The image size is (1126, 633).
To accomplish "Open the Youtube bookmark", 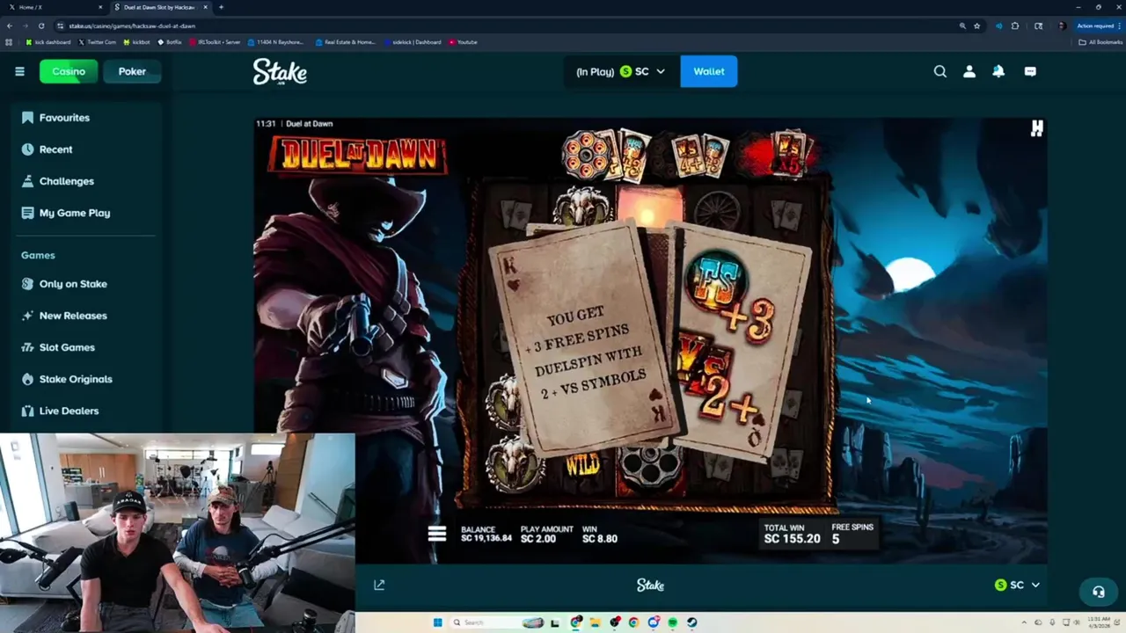I will click(464, 41).
